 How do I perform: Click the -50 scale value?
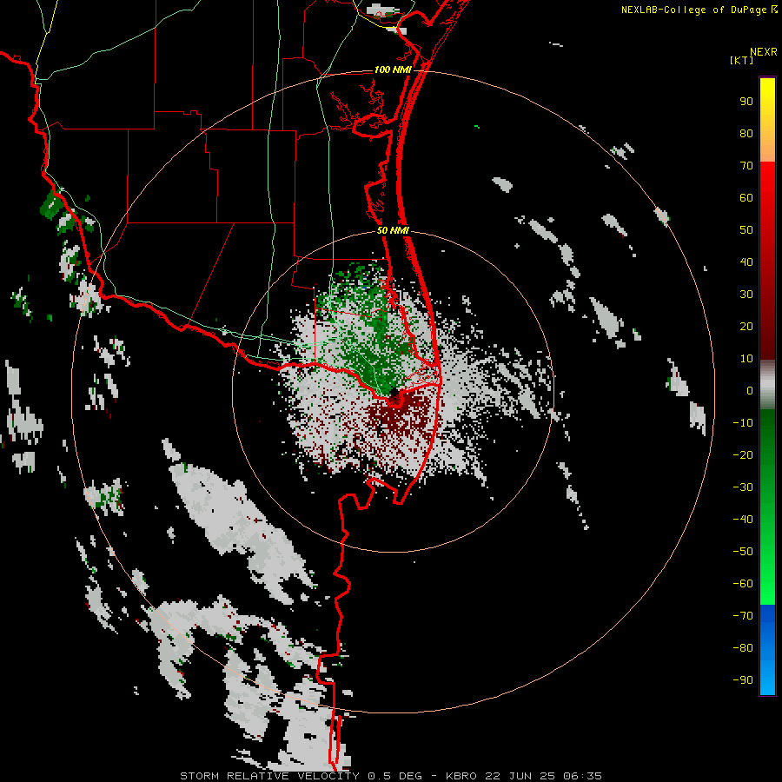coord(743,552)
